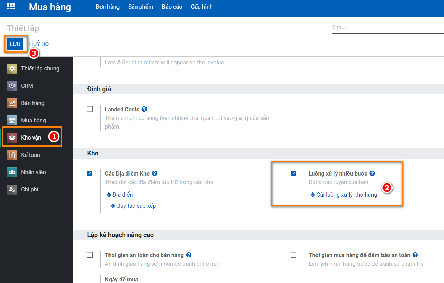This screenshot has width=444, height=283.
Task: Click the Landed Costs label
Action: tap(122, 109)
